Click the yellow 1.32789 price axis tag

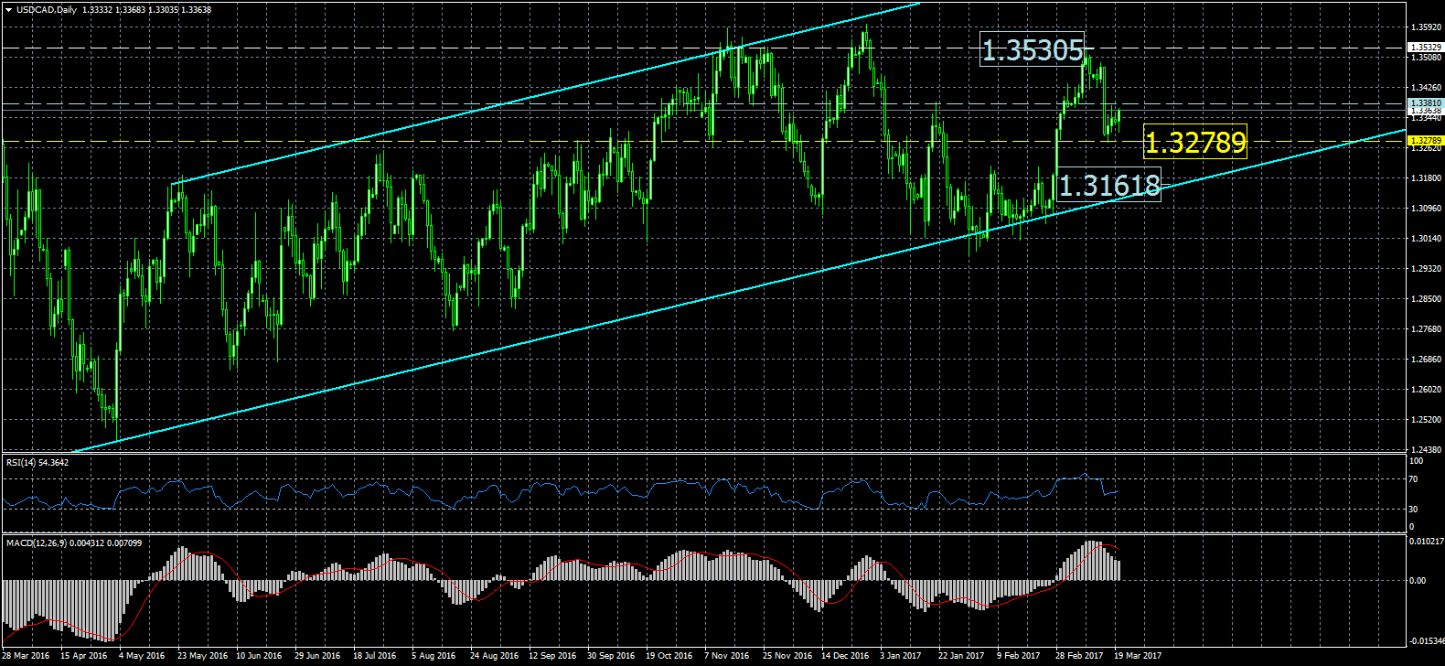point(1425,141)
